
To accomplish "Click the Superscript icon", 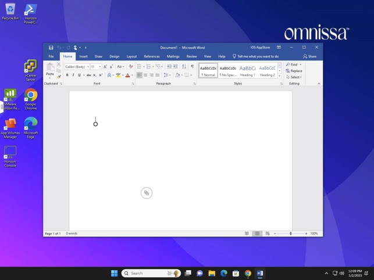I will click(x=101, y=75).
